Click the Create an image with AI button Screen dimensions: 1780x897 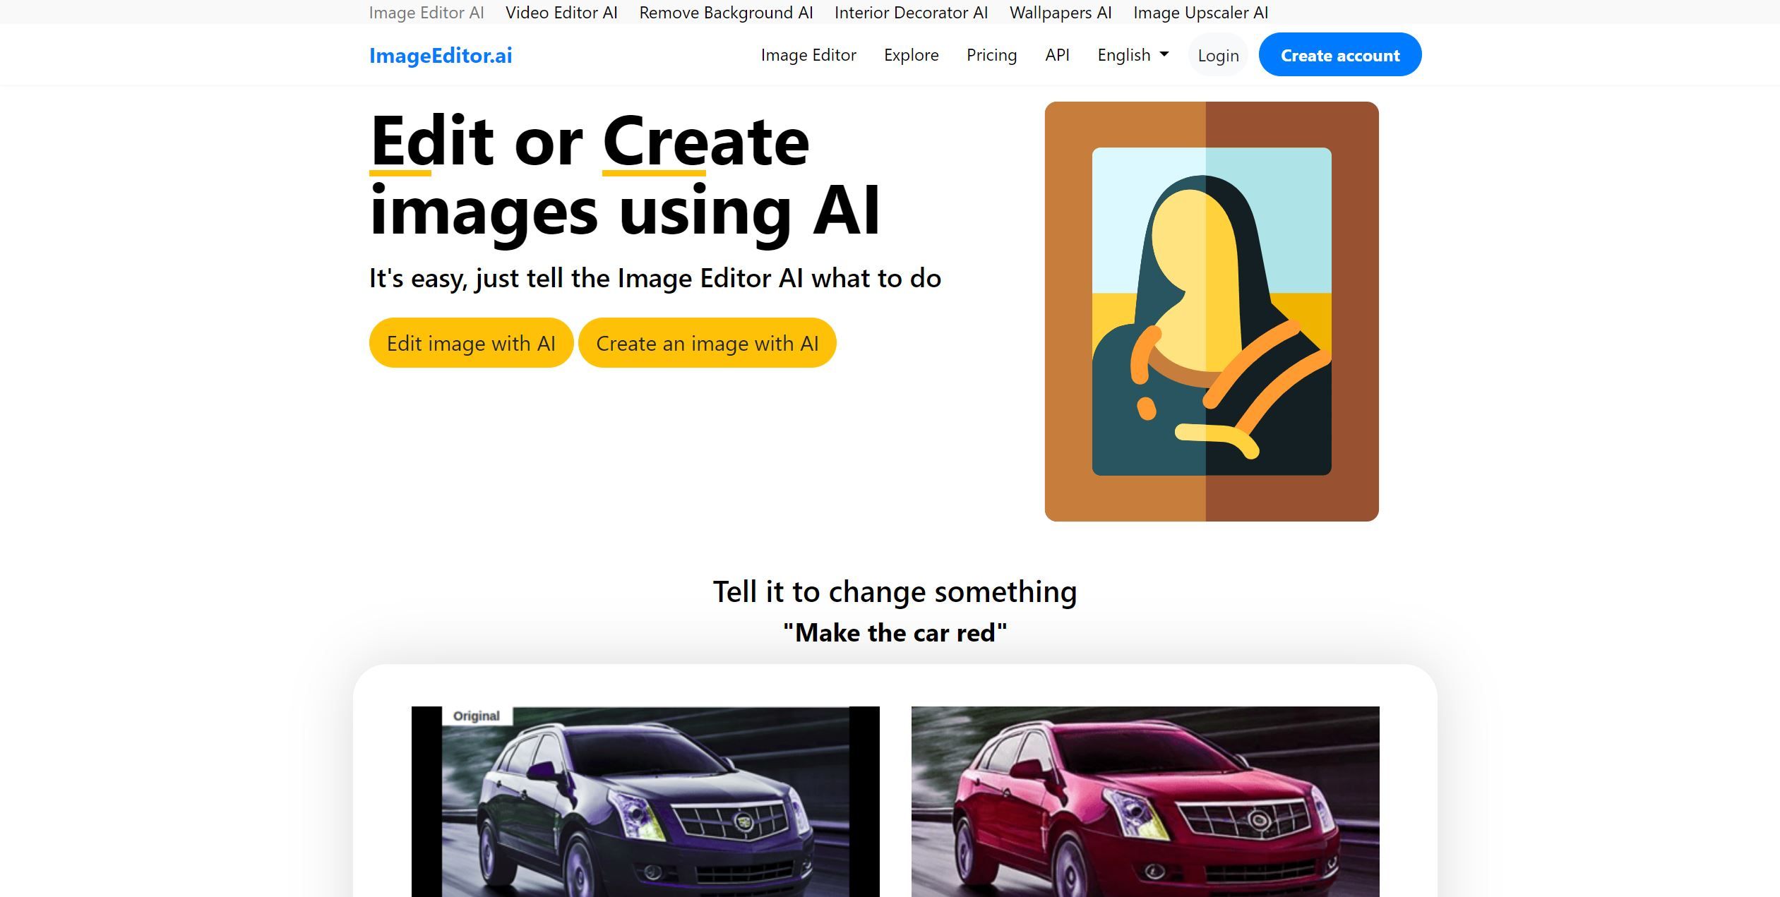[707, 343]
